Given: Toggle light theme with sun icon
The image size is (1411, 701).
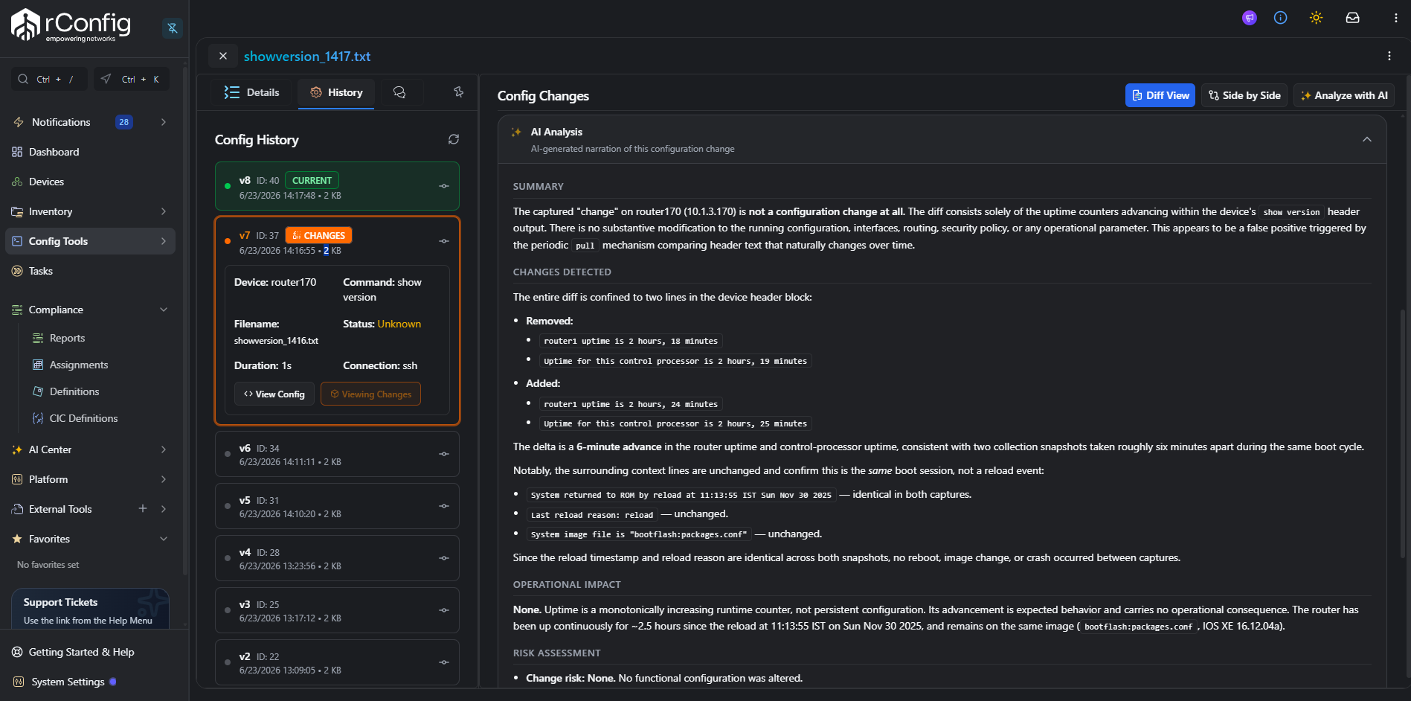Looking at the screenshot, I should click(x=1316, y=18).
